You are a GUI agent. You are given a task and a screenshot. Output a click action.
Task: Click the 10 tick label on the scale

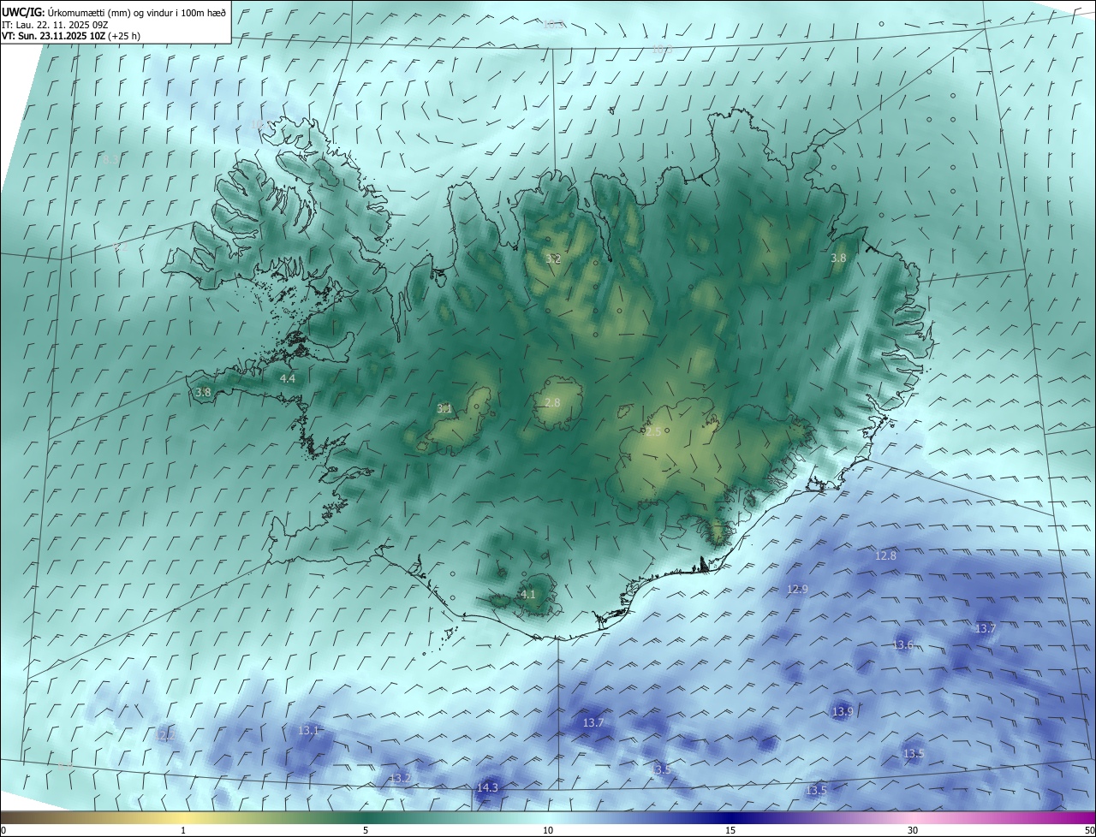[x=548, y=830]
